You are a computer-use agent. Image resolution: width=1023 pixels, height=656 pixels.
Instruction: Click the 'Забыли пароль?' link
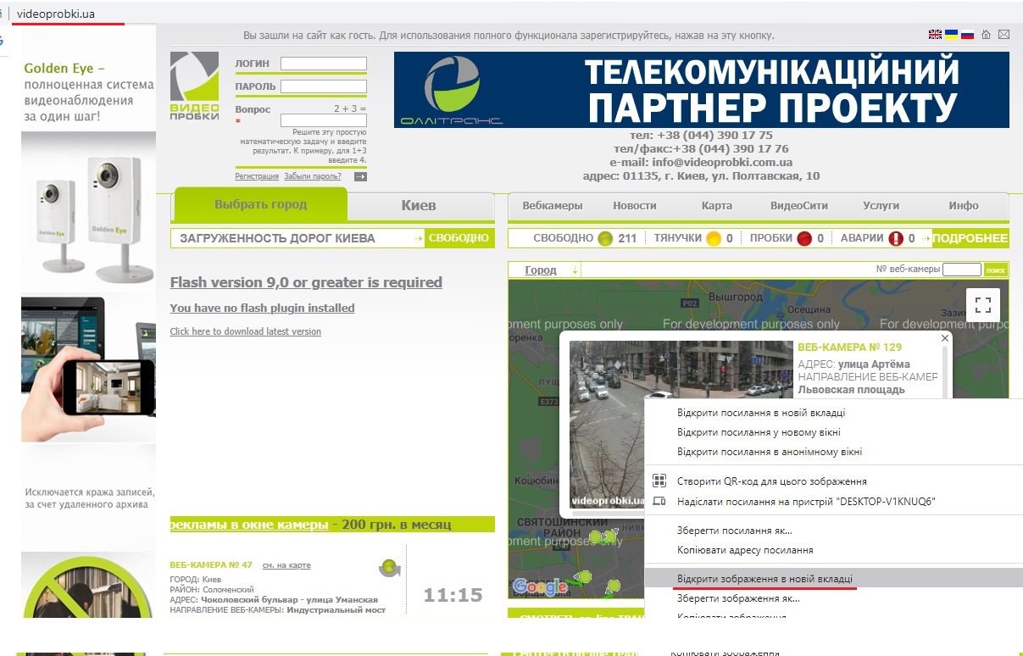click(x=313, y=176)
